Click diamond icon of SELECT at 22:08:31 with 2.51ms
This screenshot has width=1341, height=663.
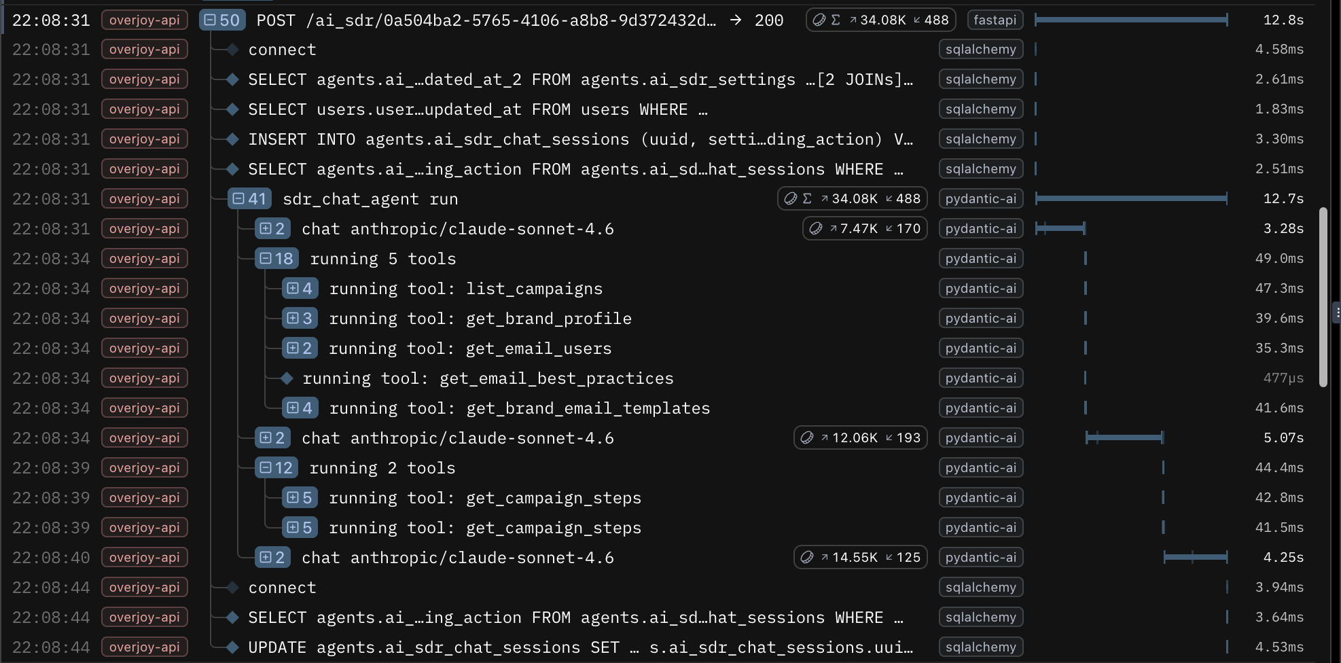(232, 169)
